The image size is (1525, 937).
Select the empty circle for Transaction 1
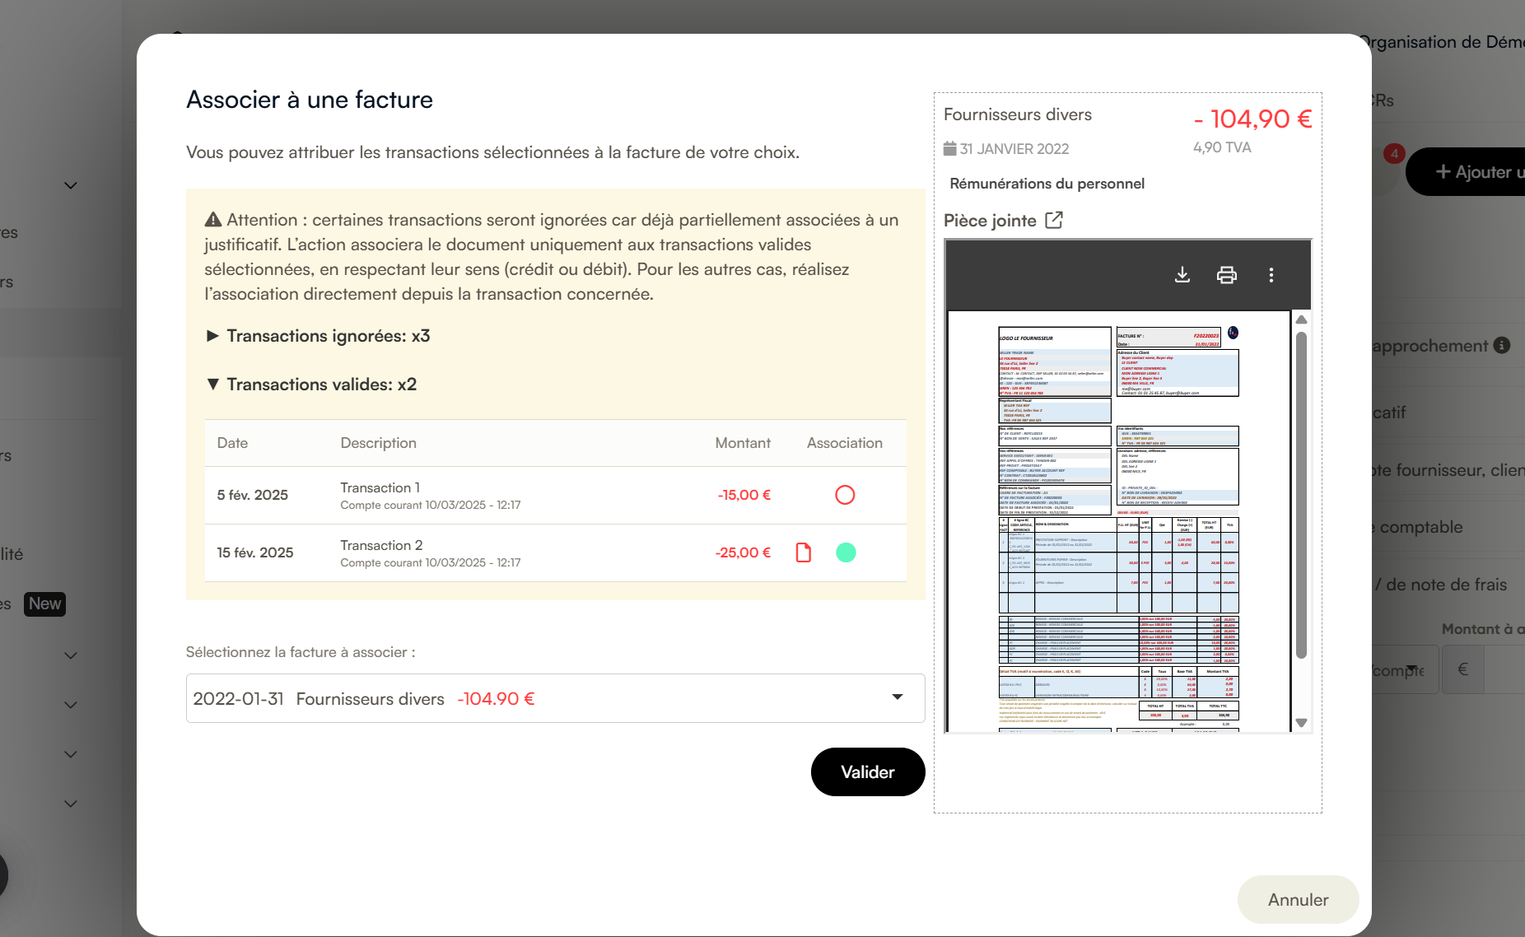[845, 495]
